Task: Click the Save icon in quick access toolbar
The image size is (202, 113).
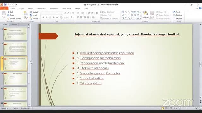Action: (x=5, y=4)
